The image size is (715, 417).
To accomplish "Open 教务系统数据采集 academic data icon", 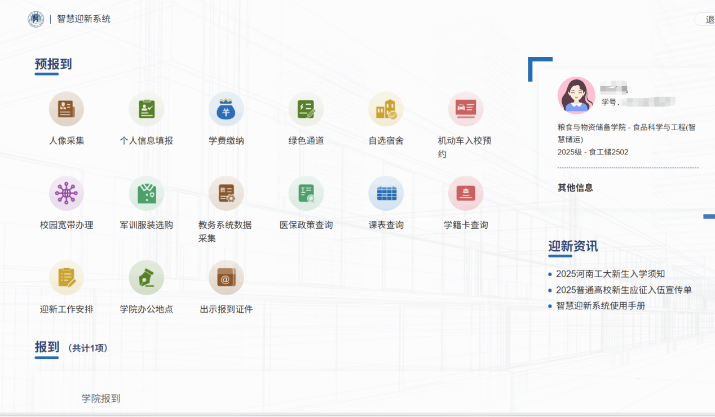I will [x=226, y=193].
